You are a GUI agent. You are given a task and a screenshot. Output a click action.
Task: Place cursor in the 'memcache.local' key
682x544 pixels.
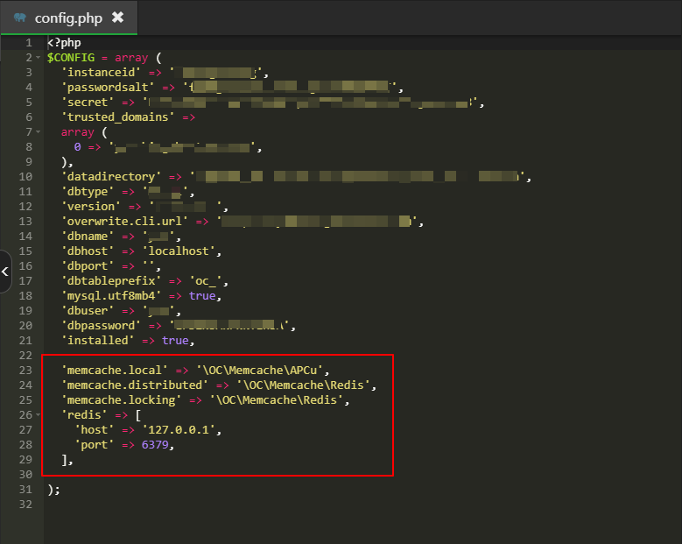(110, 371)
